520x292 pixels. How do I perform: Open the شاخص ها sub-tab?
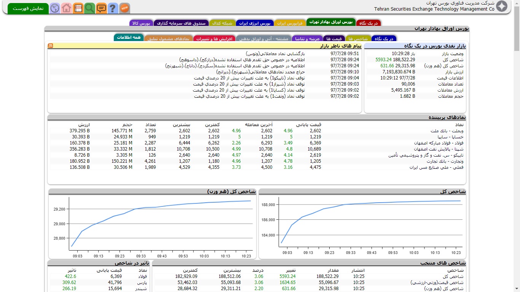click(358, 38)
